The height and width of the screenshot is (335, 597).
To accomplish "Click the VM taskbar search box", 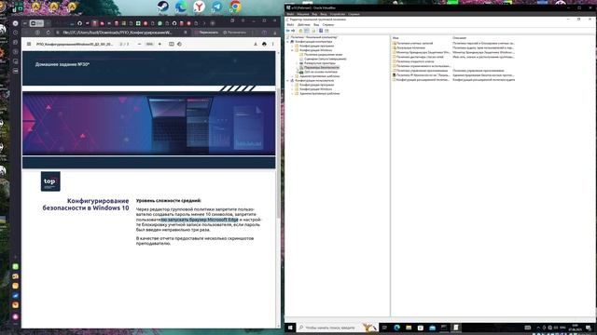I will [x=337, y=328].
